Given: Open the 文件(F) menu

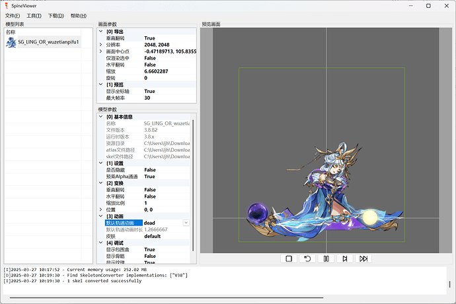Looking at the screenshot, I should click(13, 16).
